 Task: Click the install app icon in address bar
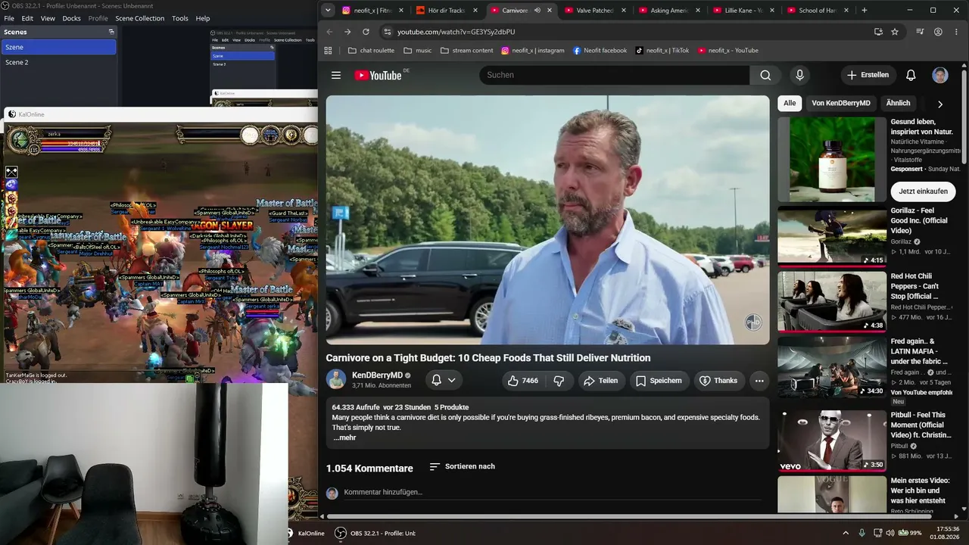(x=878, y=32)
